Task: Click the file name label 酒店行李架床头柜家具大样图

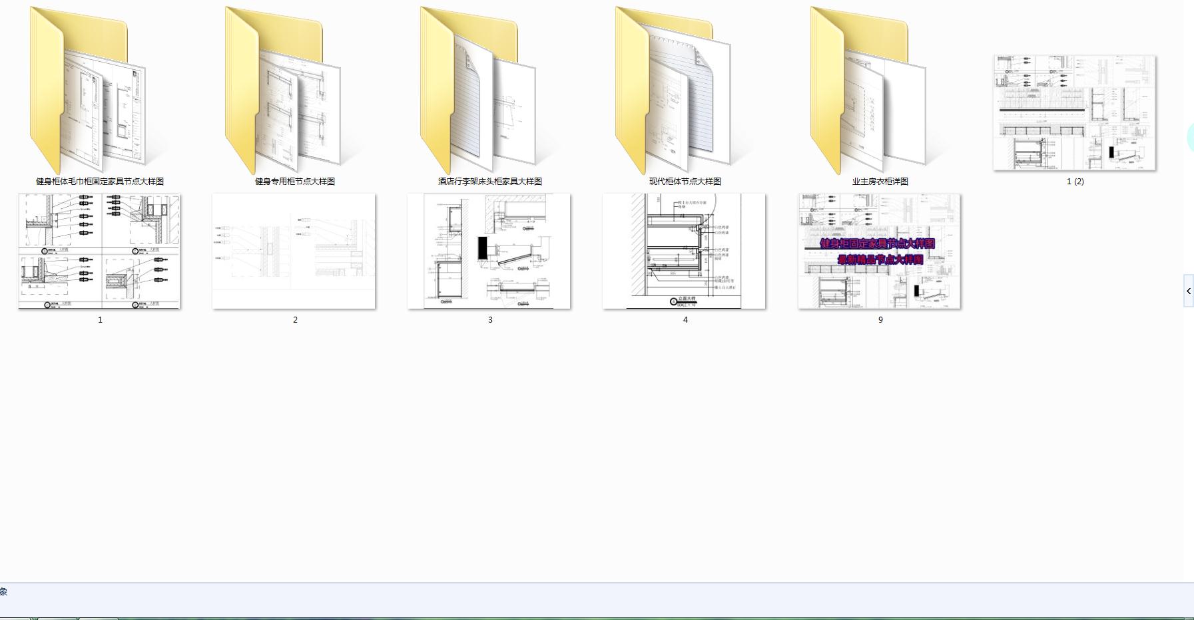Action: click(490, 181)
